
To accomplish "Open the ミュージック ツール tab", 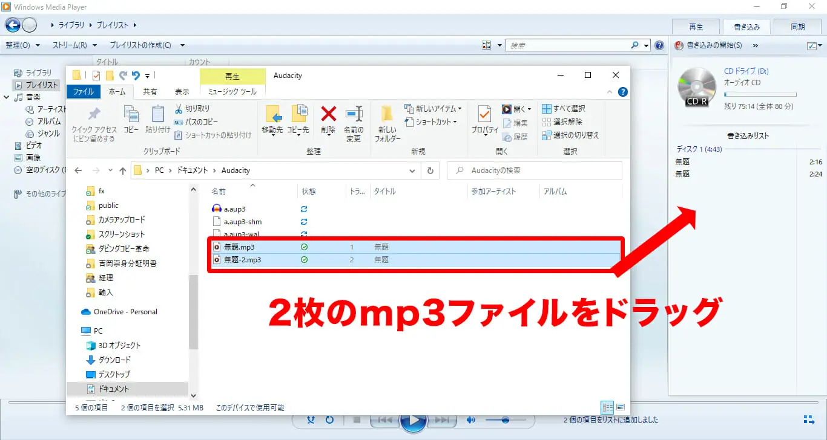I will click(x=232, y=92).
